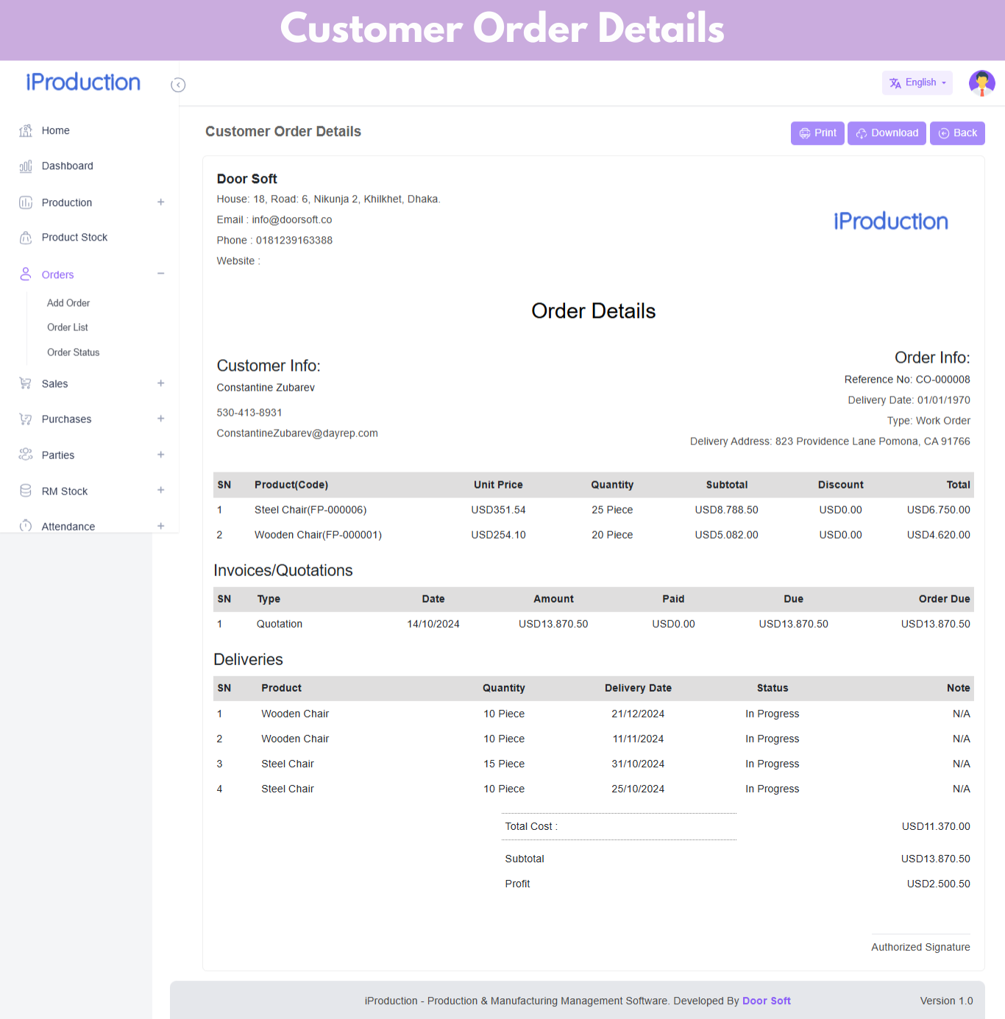Download the order details
The image size is (1005, 1019).
click(x=887, y=133)
